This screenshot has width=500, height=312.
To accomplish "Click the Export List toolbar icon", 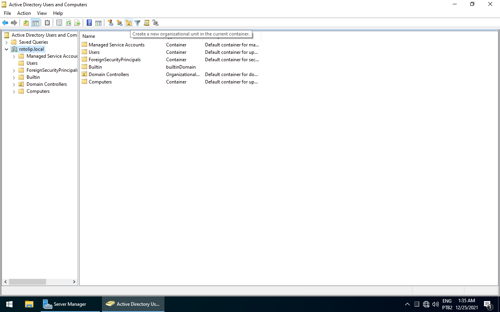I will coord(77,23).
